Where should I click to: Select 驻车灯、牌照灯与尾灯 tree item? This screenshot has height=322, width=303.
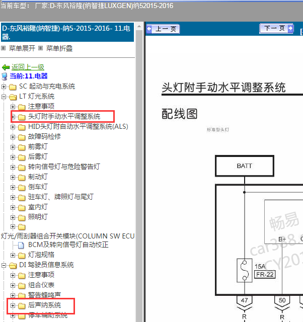point(61,197)
